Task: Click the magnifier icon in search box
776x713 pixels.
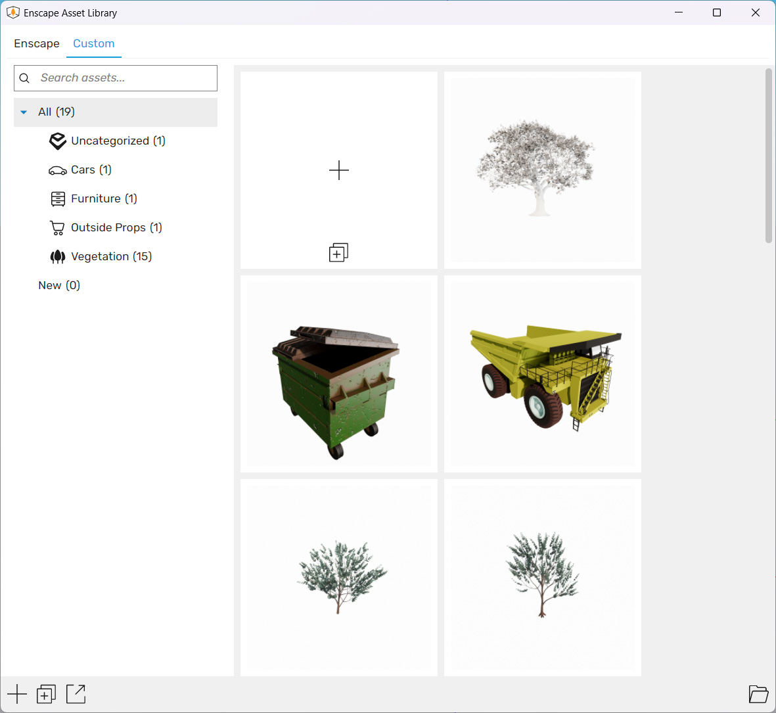Action: (24, 78)
